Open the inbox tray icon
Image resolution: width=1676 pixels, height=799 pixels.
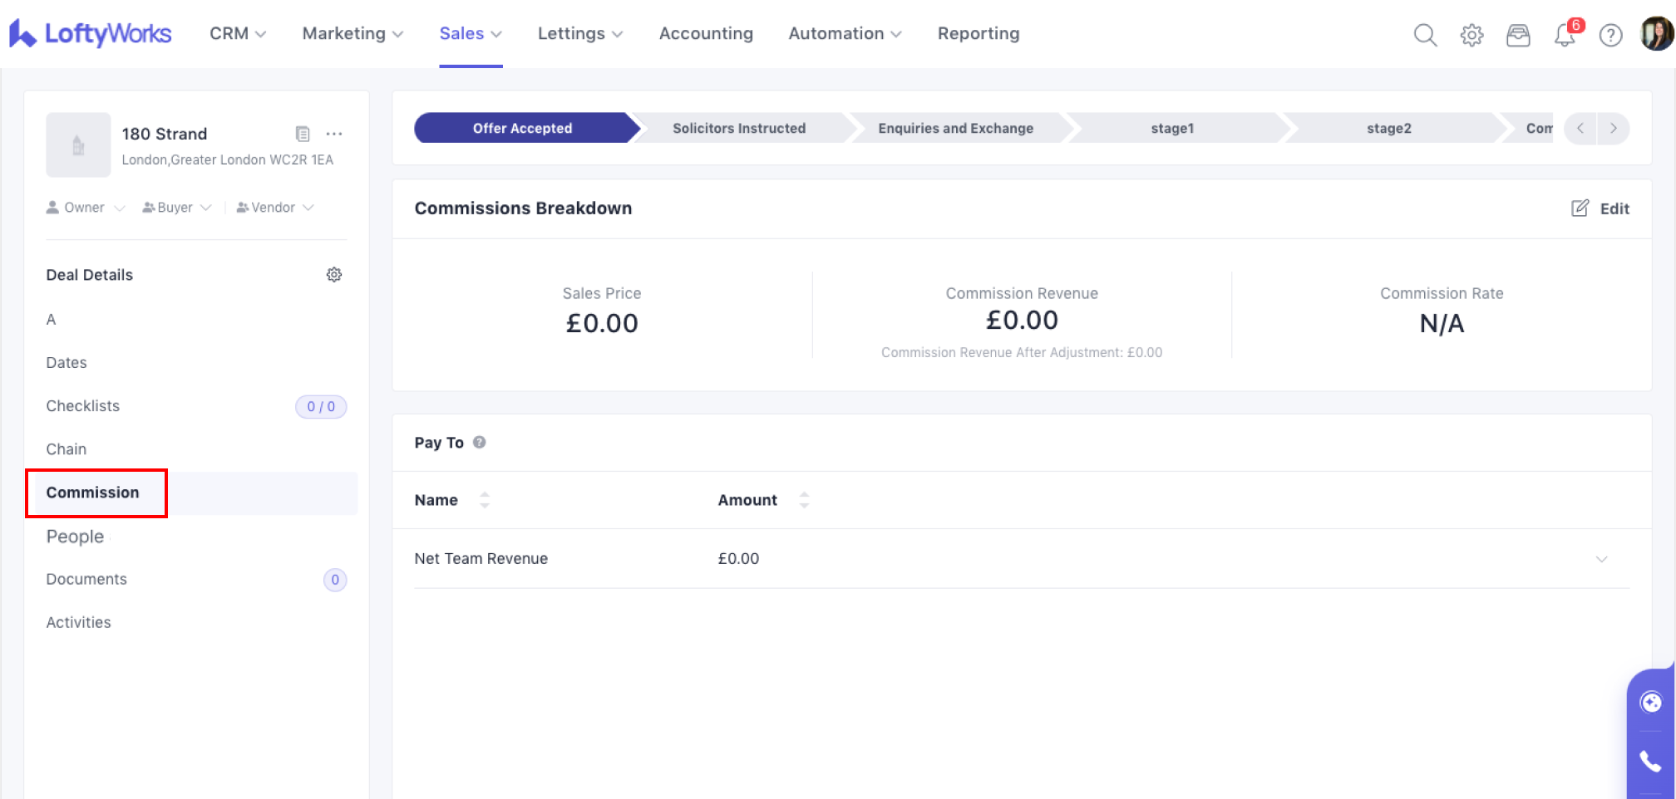click(1518, 35)
